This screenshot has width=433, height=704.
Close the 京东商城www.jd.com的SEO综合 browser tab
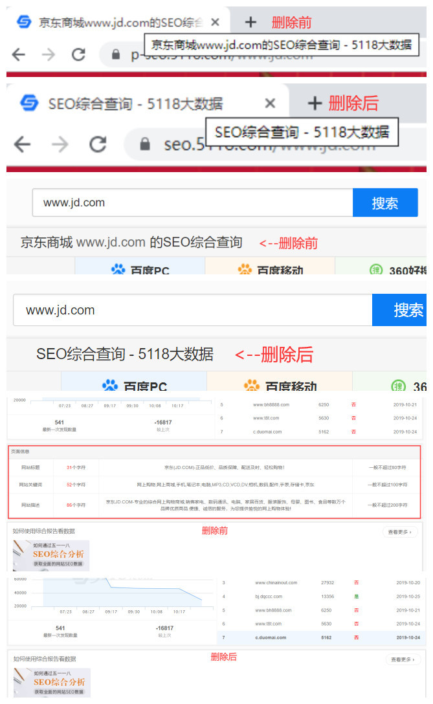click(215, 22)
